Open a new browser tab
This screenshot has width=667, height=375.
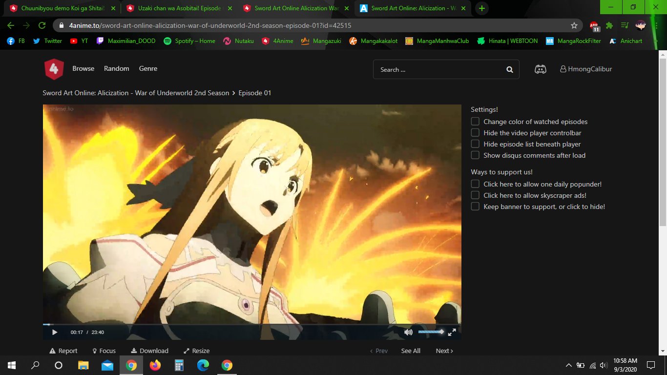click(481, 8)
